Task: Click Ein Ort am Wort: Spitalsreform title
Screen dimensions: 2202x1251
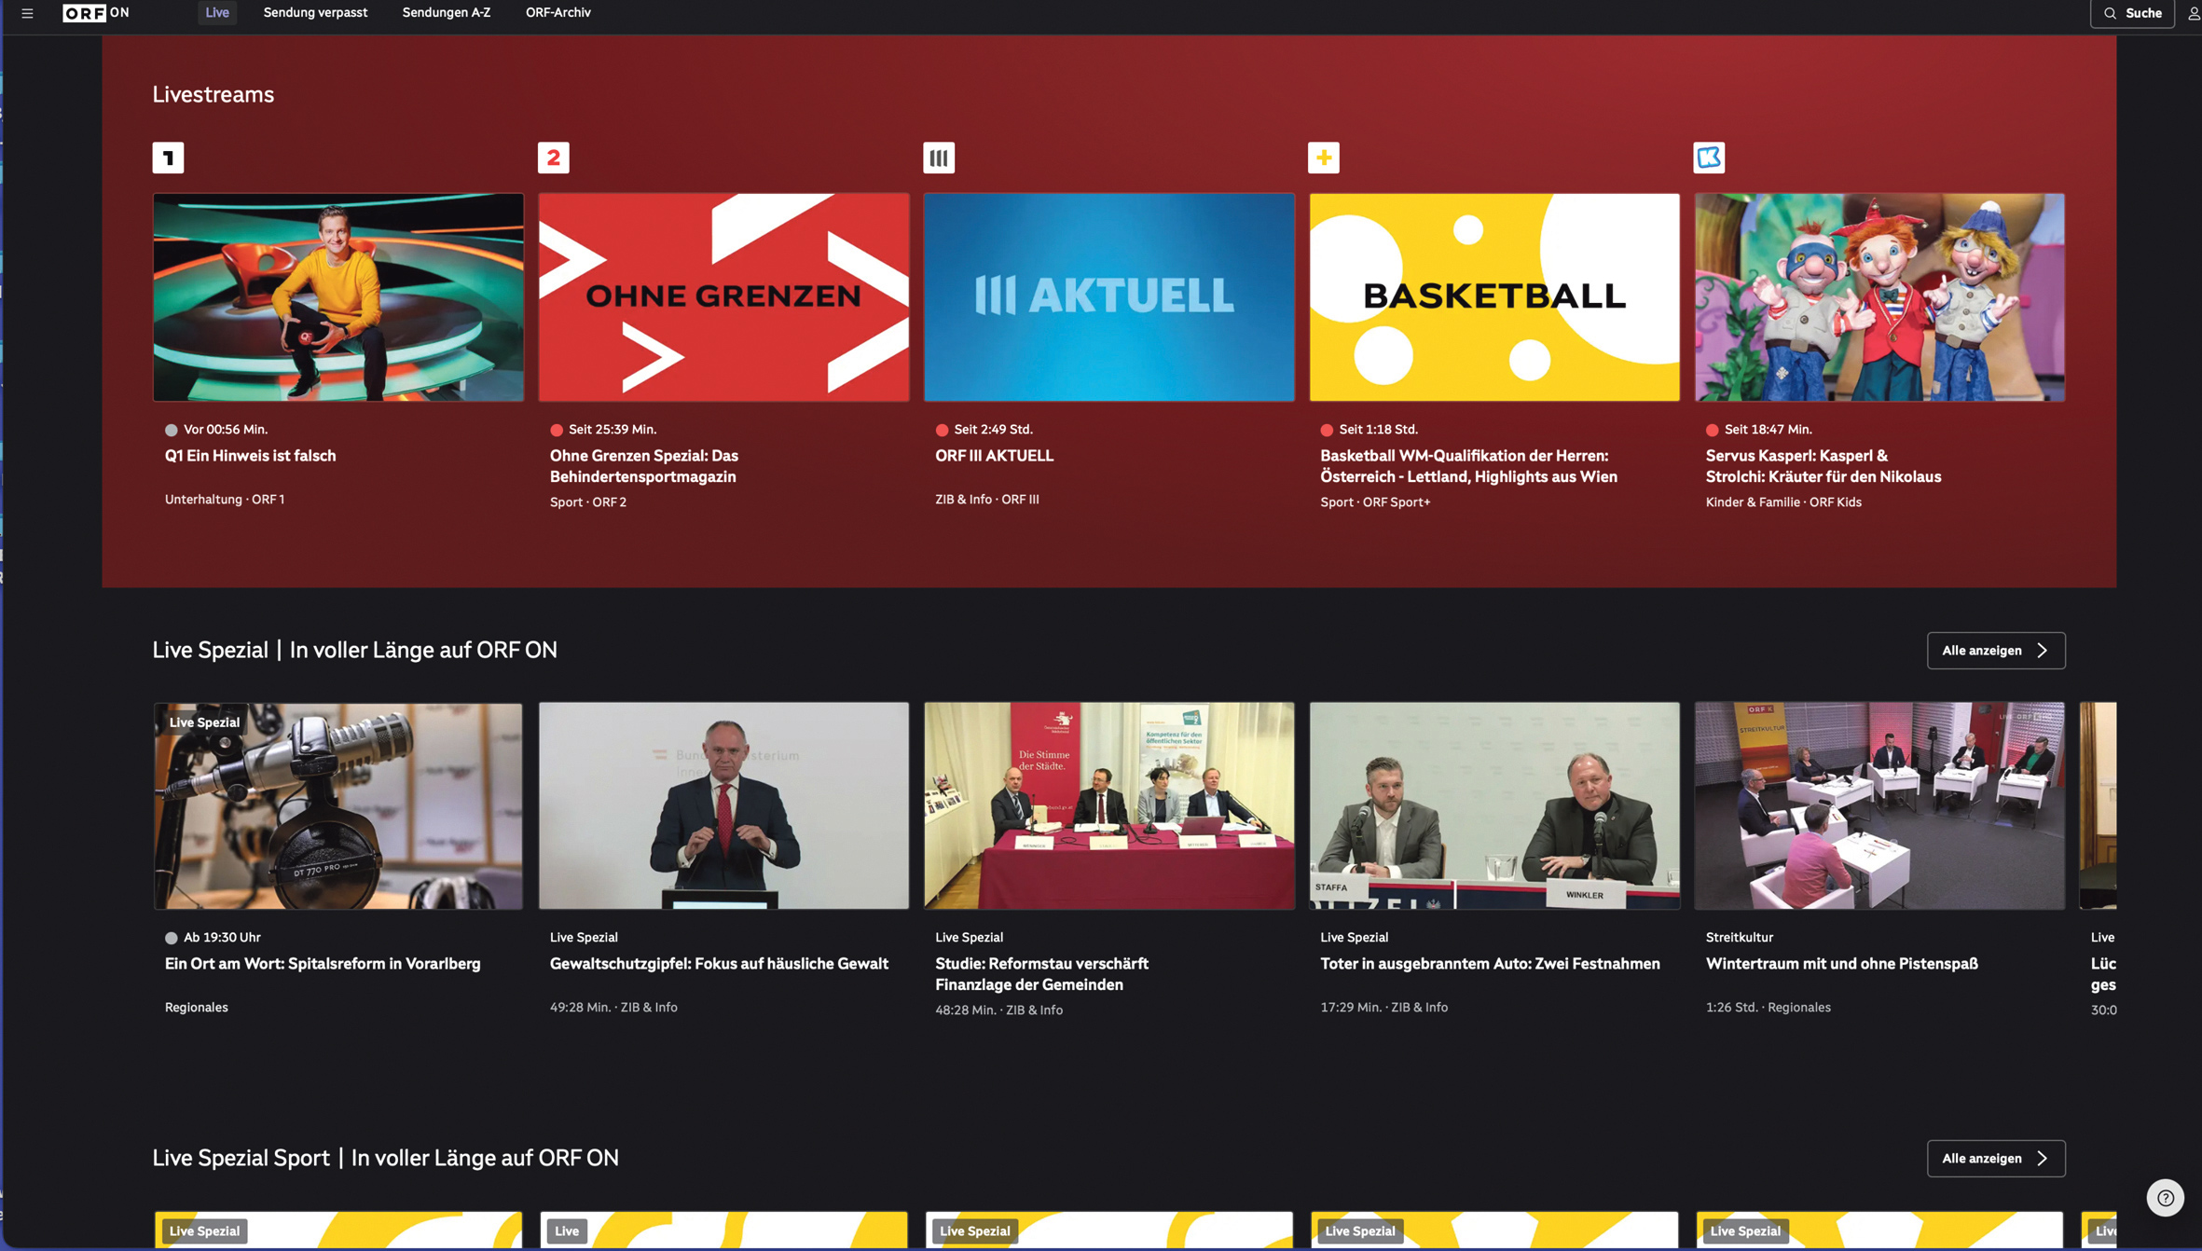Action: point(323,964)
